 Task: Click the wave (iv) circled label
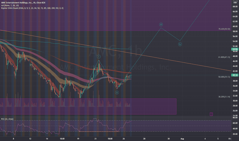180,44
